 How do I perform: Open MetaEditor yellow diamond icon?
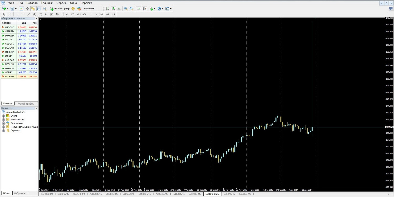pos(73,9)
